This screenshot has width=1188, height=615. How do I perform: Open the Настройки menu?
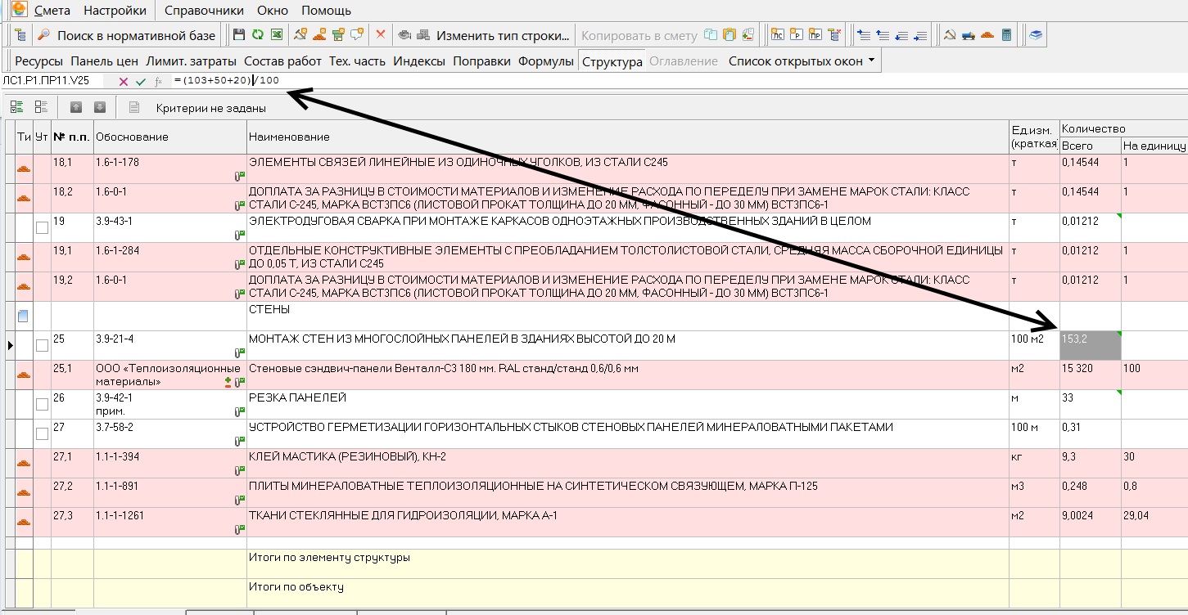point(115,11)
